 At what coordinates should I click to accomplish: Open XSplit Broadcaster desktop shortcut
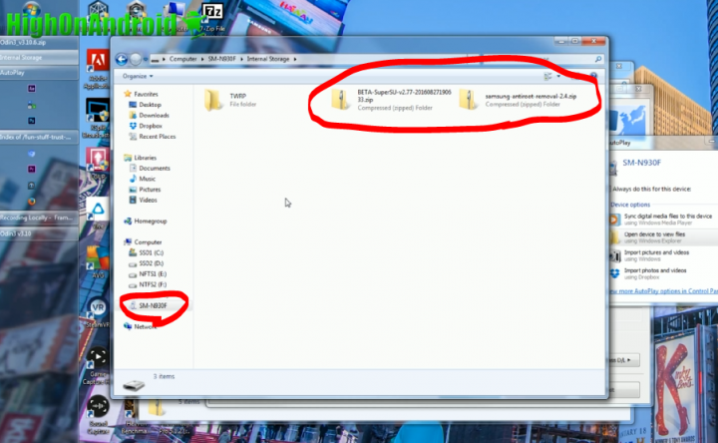(97, 118)
